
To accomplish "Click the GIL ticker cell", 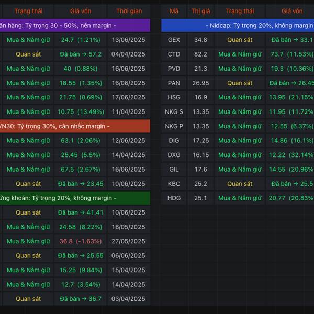I will tap(174, 170).
